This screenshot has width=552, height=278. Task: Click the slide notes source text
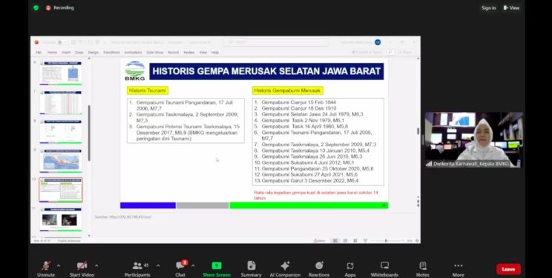click(123, 216)
